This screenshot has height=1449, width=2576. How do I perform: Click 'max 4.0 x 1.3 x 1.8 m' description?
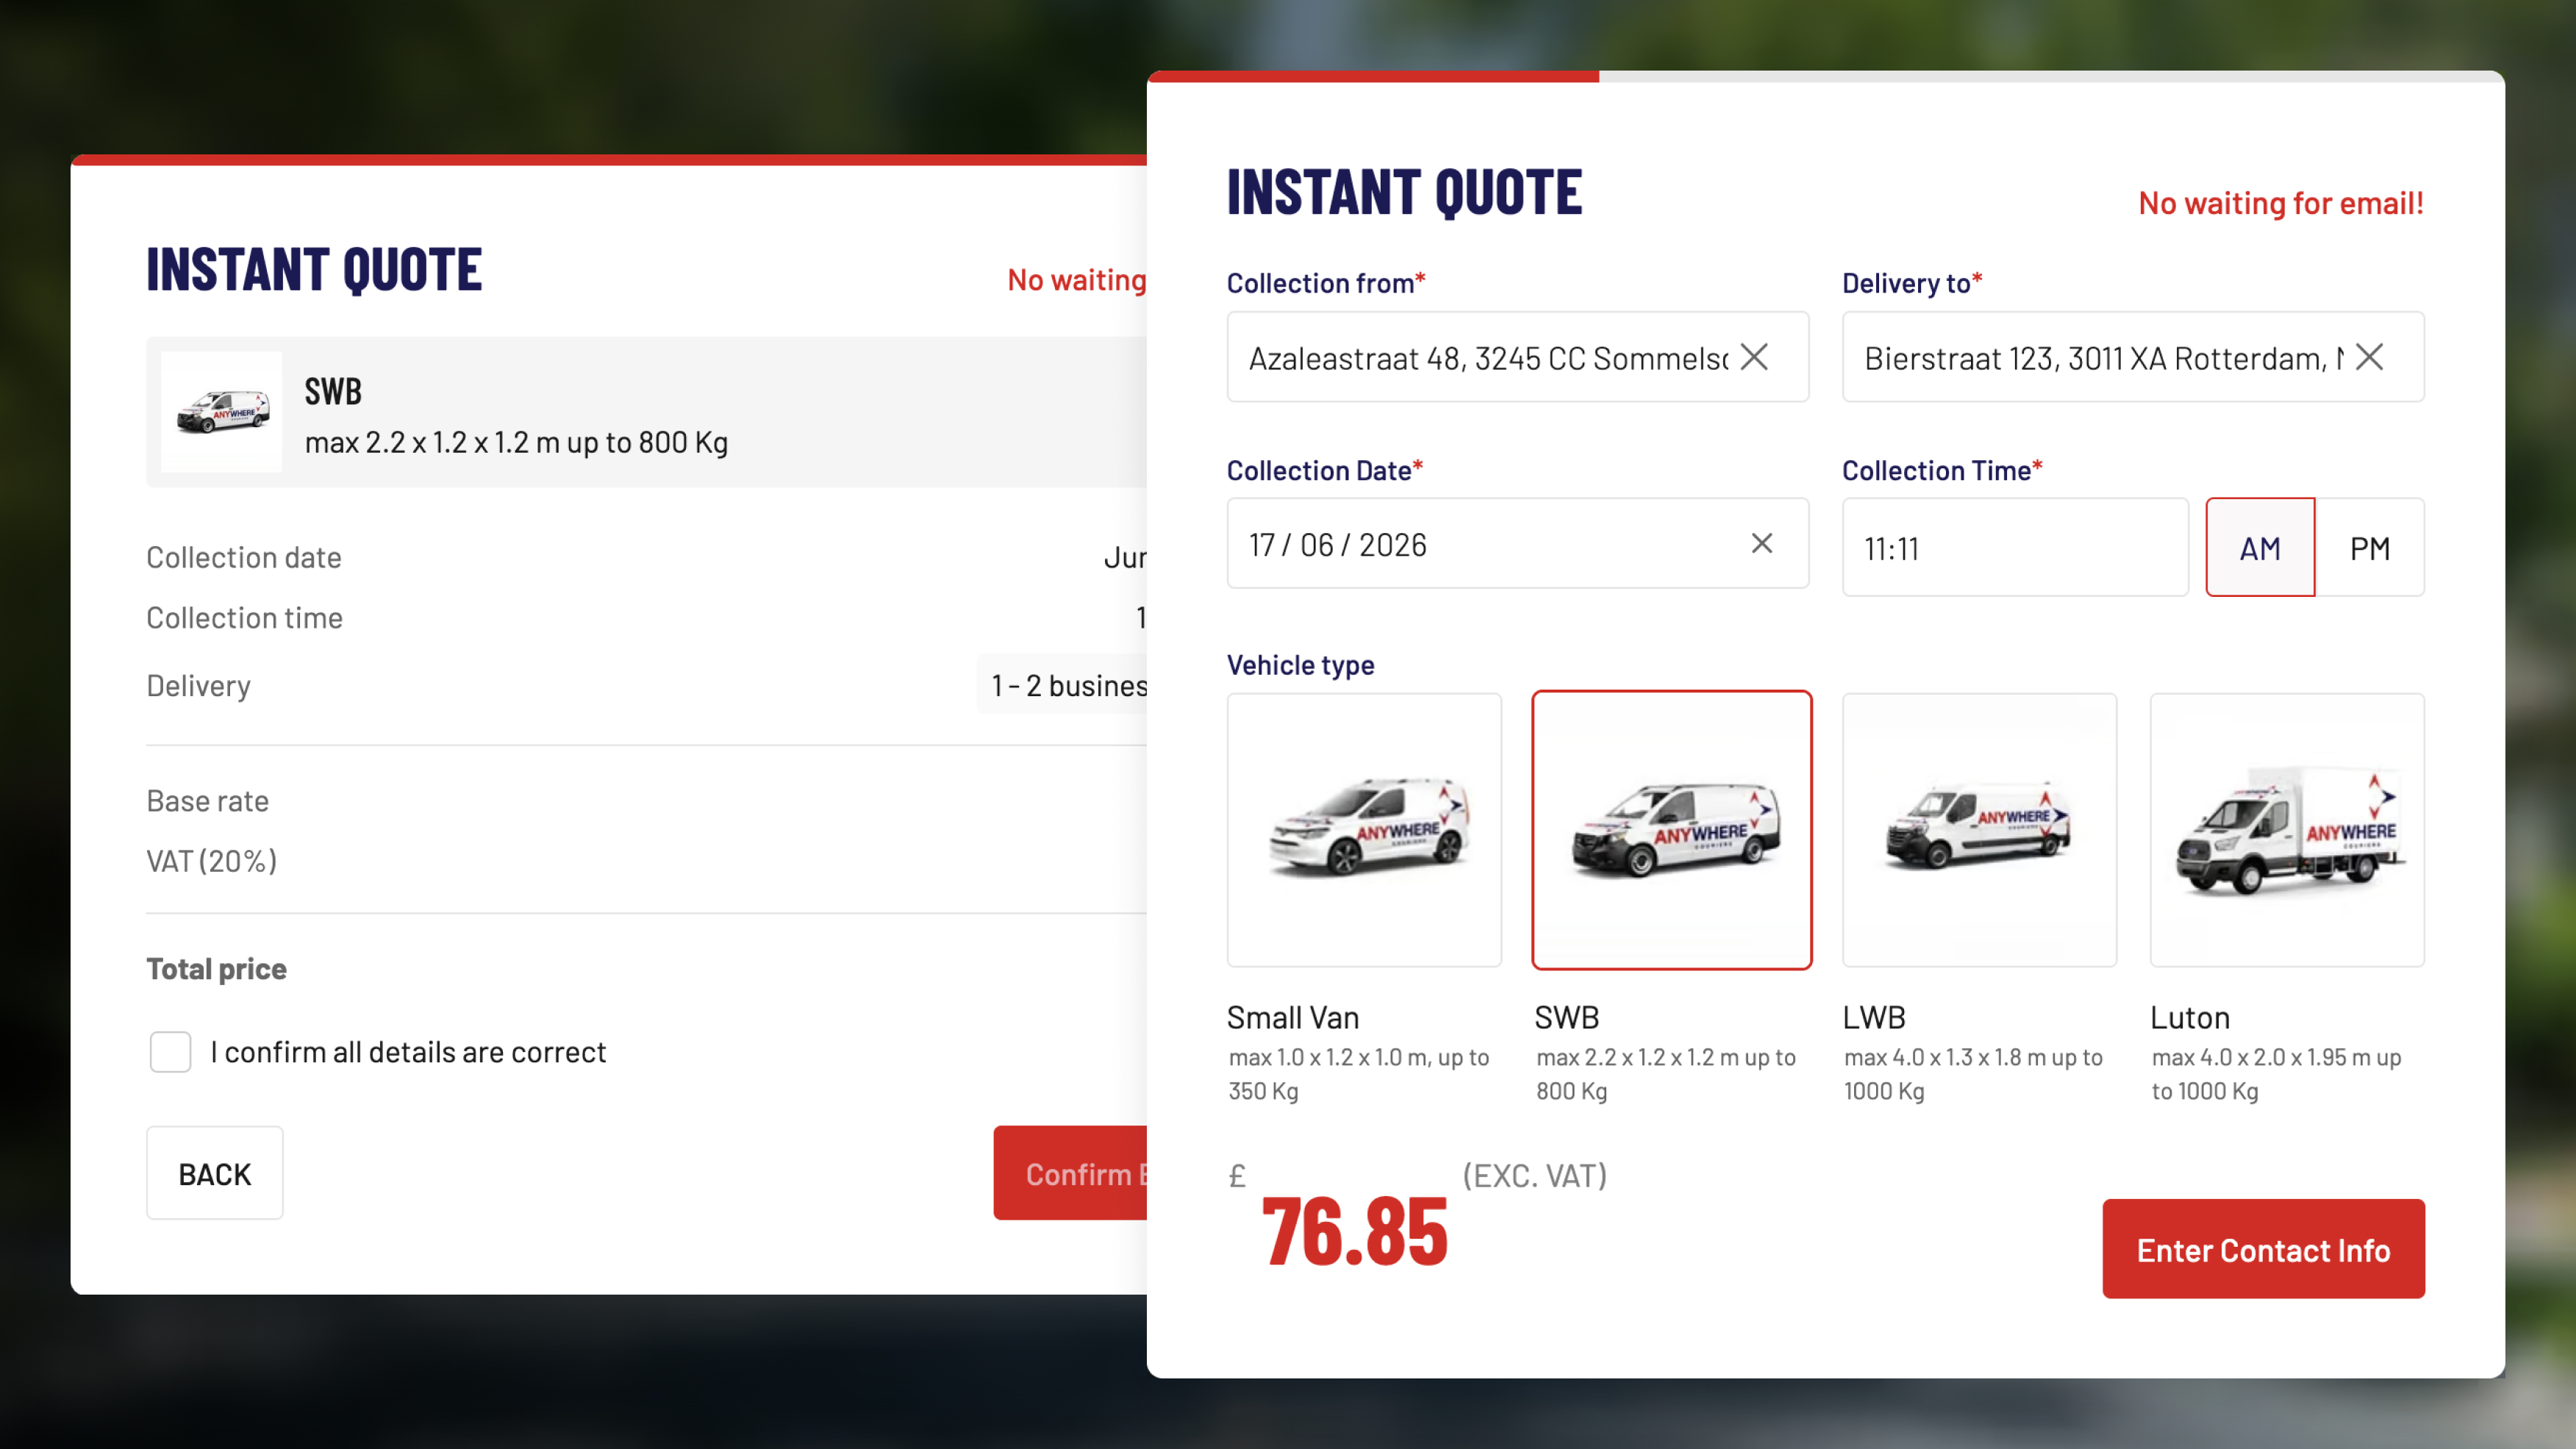(x=1974, y=1074)
